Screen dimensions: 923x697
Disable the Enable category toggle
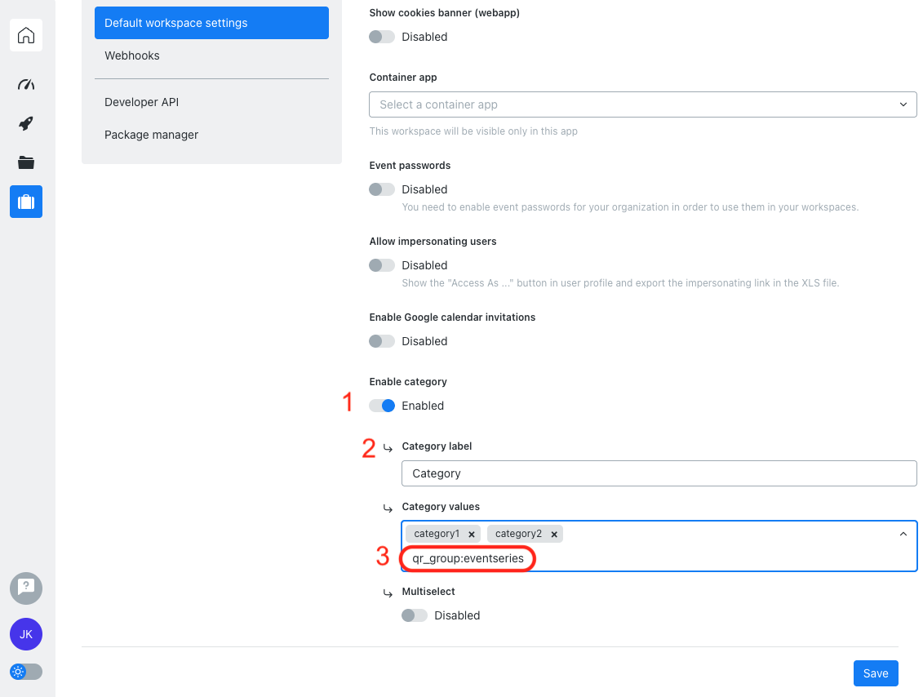(x=382, y=406)
